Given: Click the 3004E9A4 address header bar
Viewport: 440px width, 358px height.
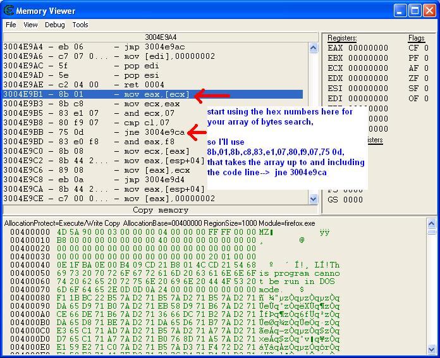Looking at the screenshot, I should click(161, 37).
